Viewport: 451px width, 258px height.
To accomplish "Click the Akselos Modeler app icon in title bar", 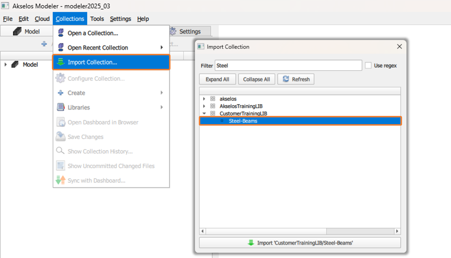I will tap(5, 6).
